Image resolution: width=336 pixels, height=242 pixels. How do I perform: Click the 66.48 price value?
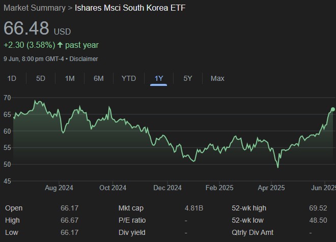26,28
